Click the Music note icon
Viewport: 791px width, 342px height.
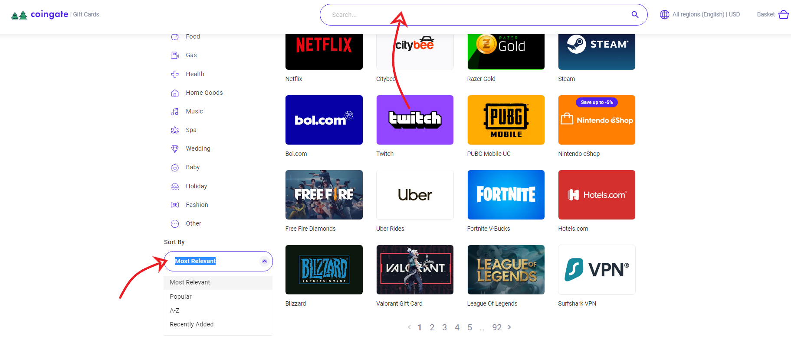(x=175, y=111)
